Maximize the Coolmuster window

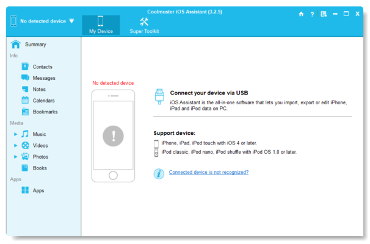pos(346,13)
